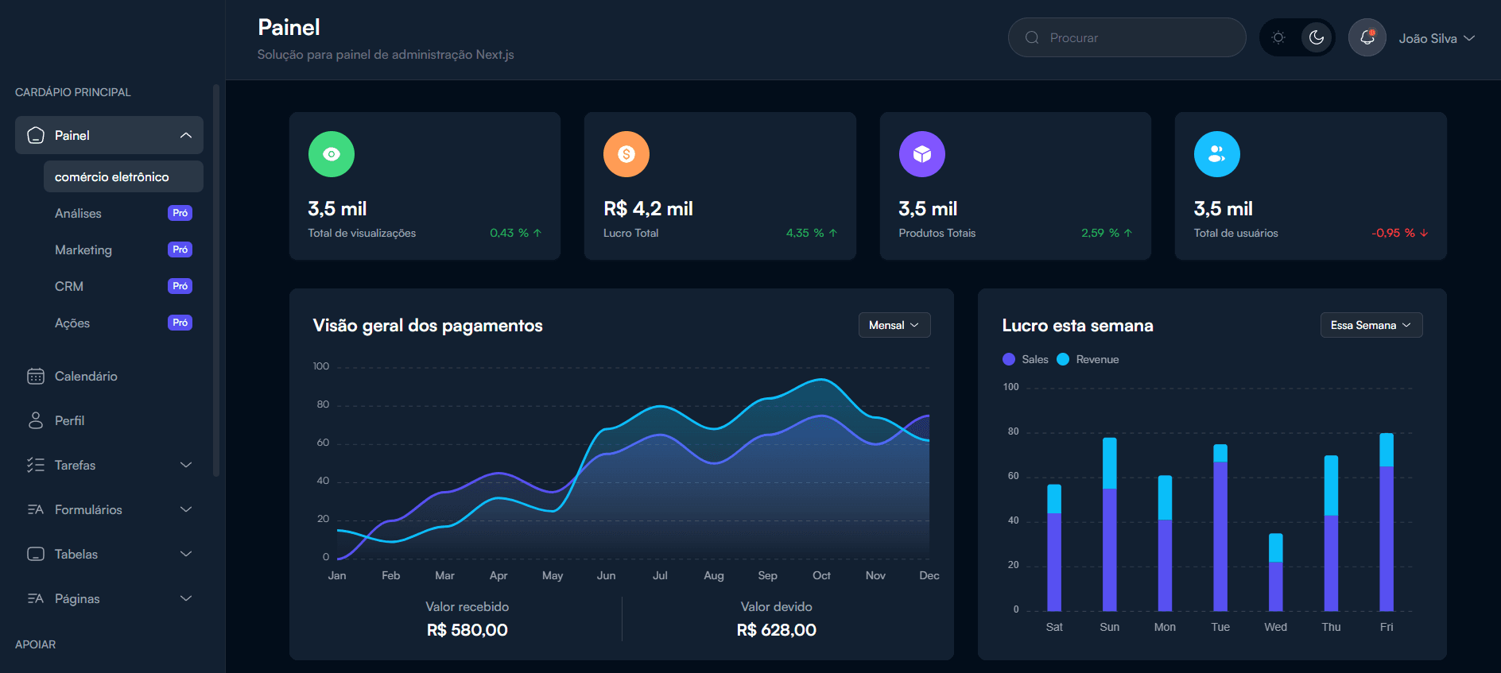Click the Perfil user icon
Image resolution: width=1501 pixels, height=673 pixels.
pos(36,420)
